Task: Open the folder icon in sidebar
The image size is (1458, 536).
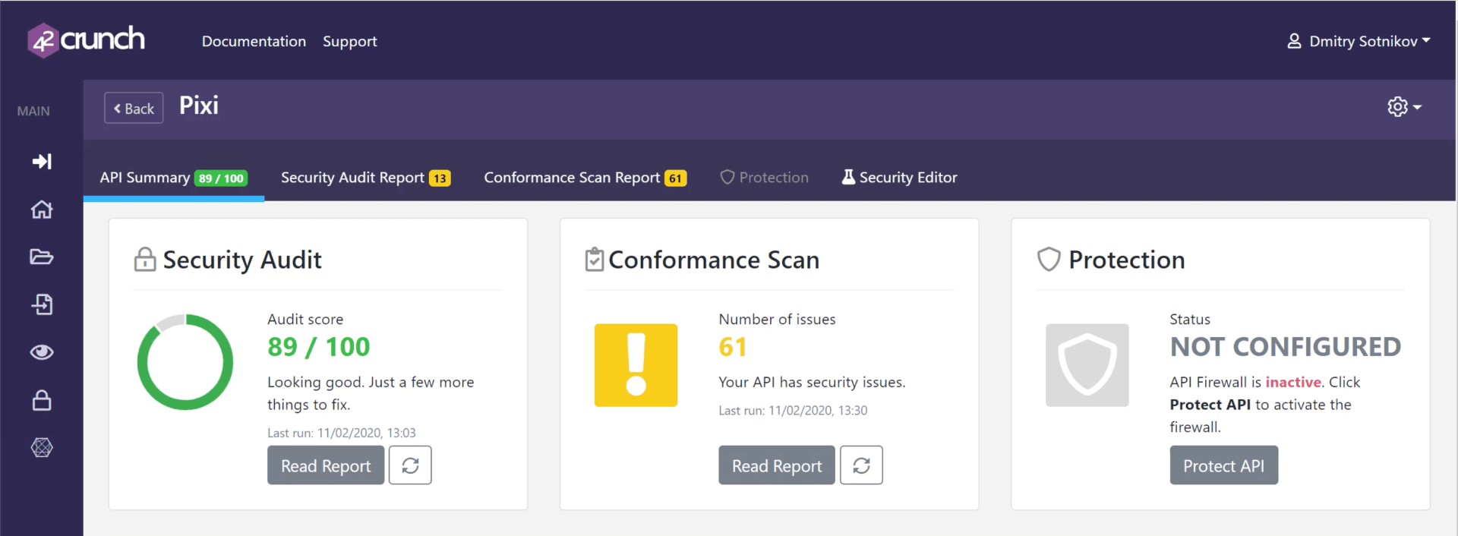Action: click(x=42, y=257)
